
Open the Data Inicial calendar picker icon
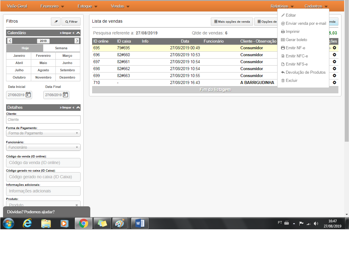[x=28, y=95]
